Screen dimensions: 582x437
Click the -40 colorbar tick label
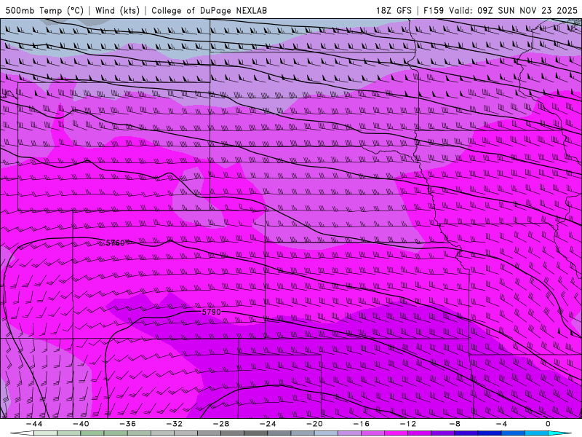pyautogui.click(x=81, y=424)
